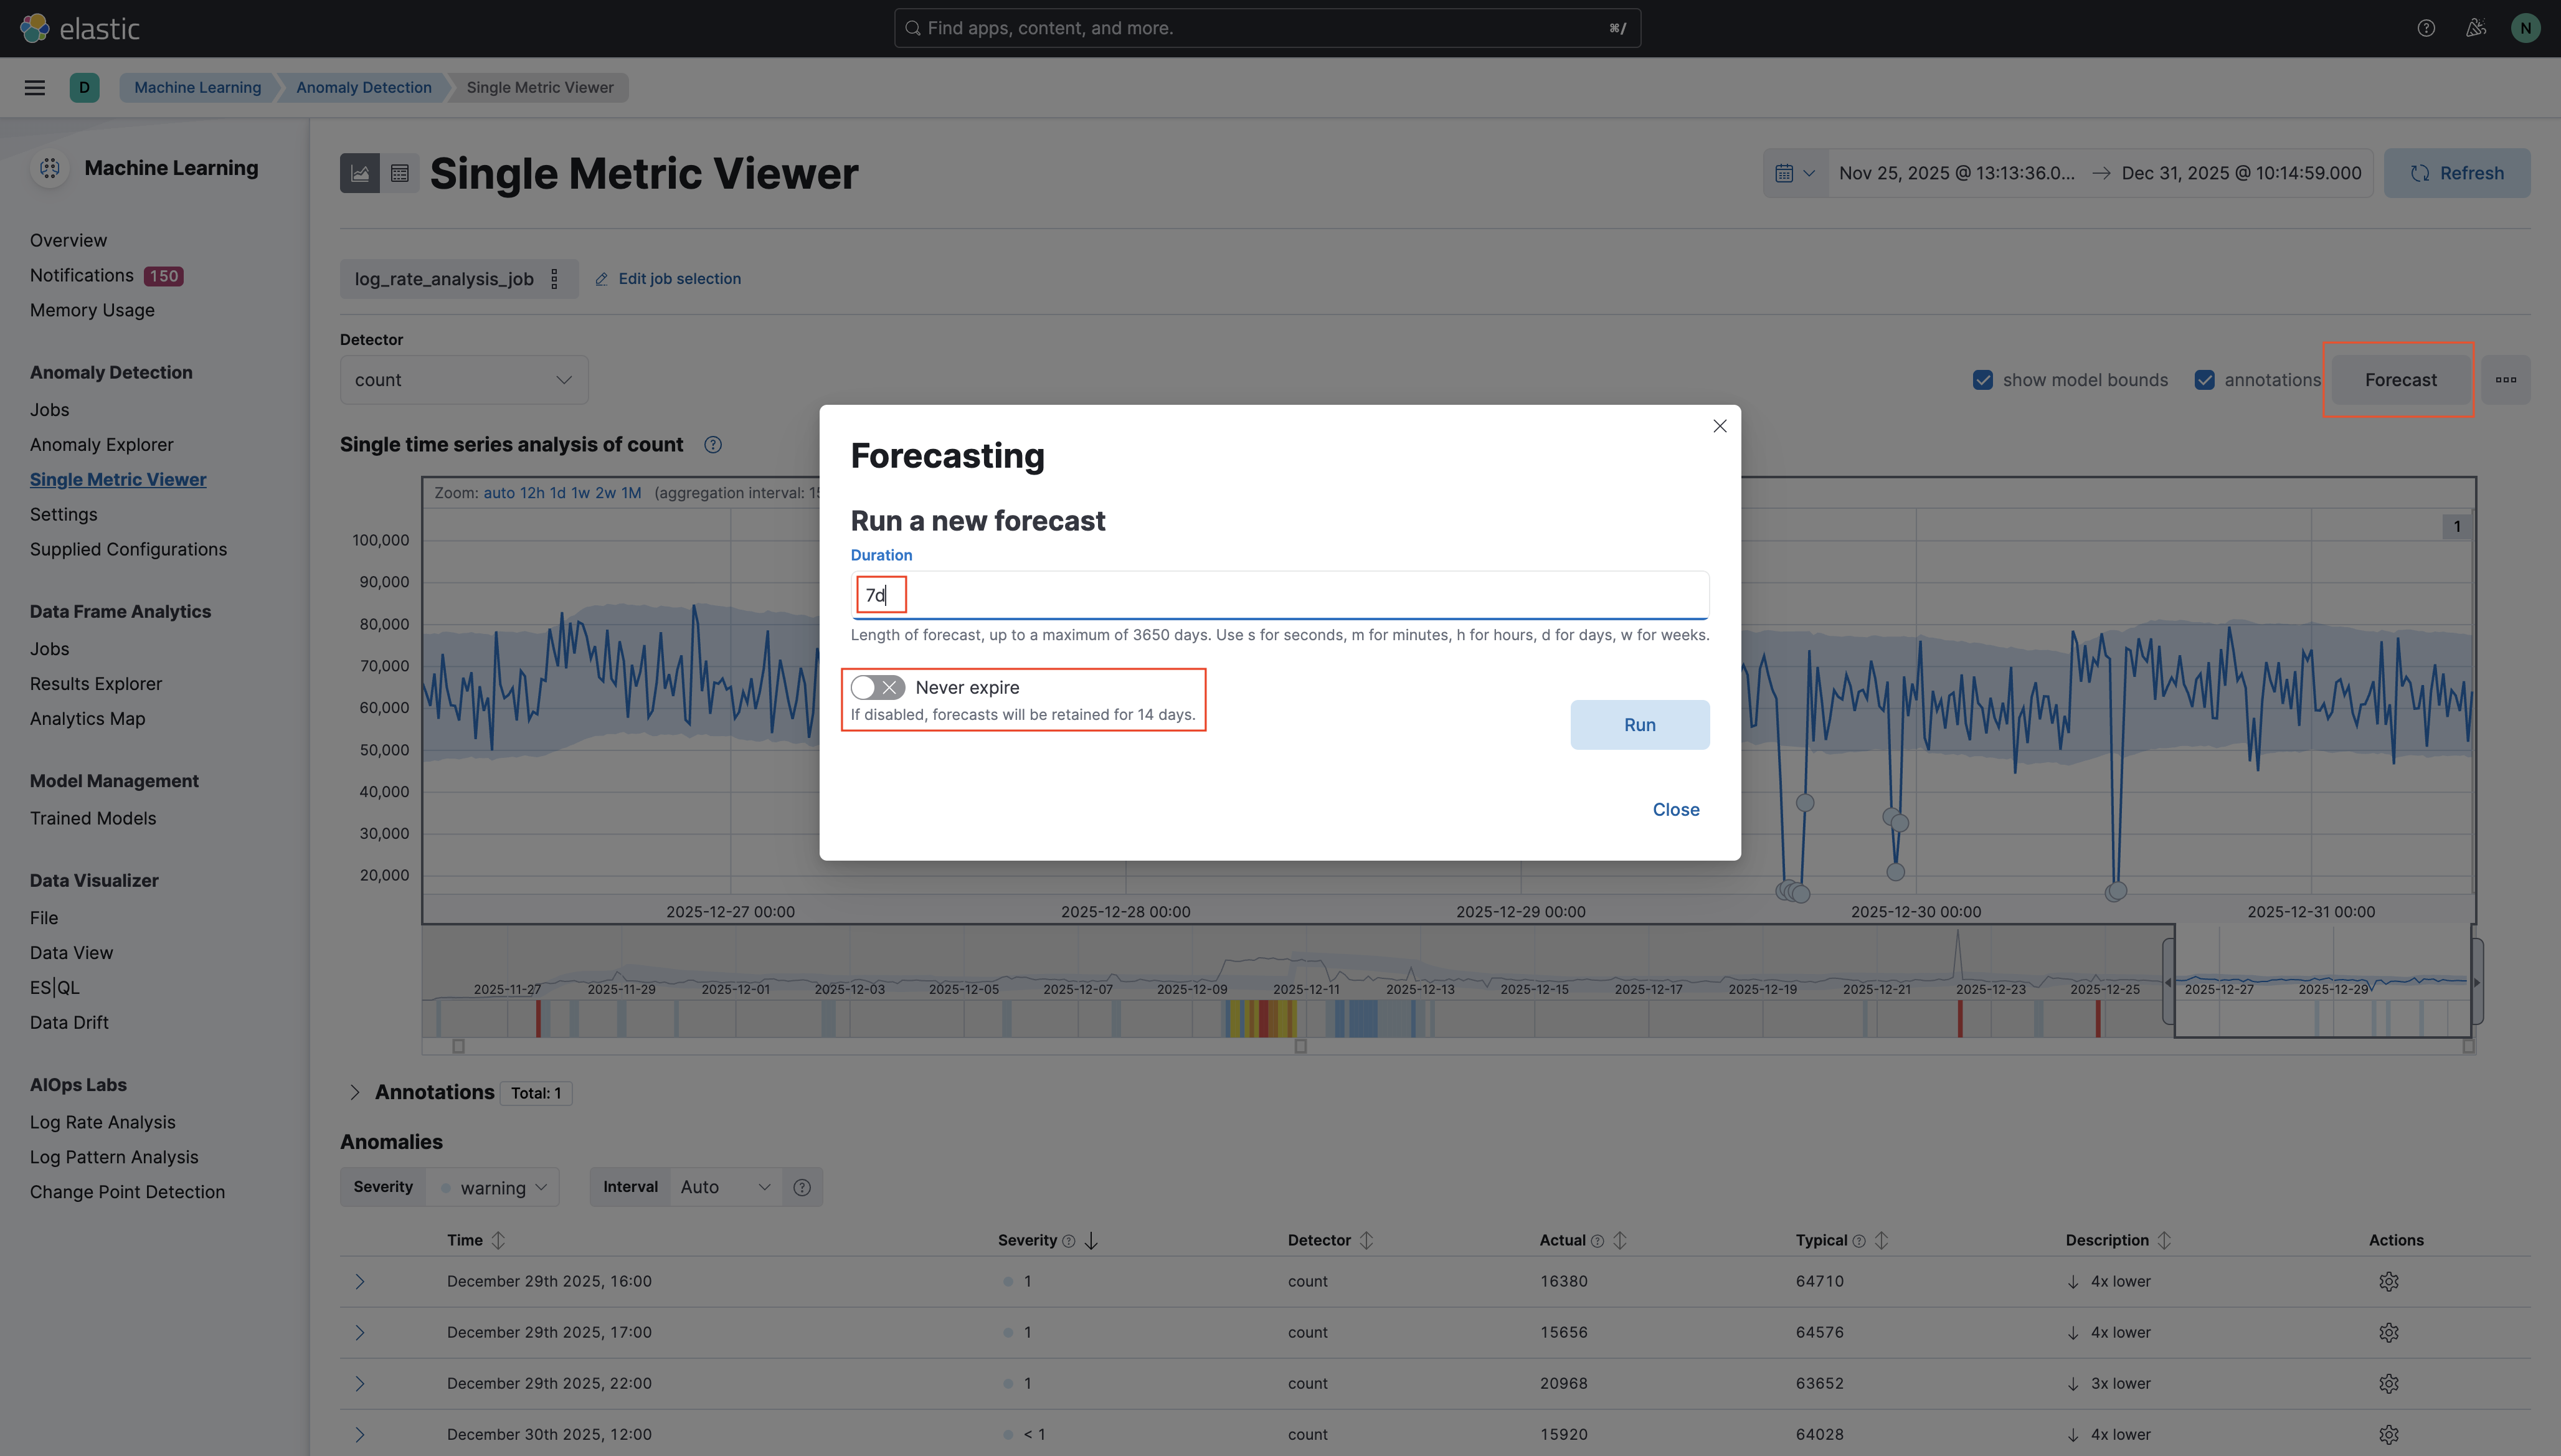Uncheck show model bounds
2561x1456 pixels.
pyautogui.click(x=1983, y=380)
